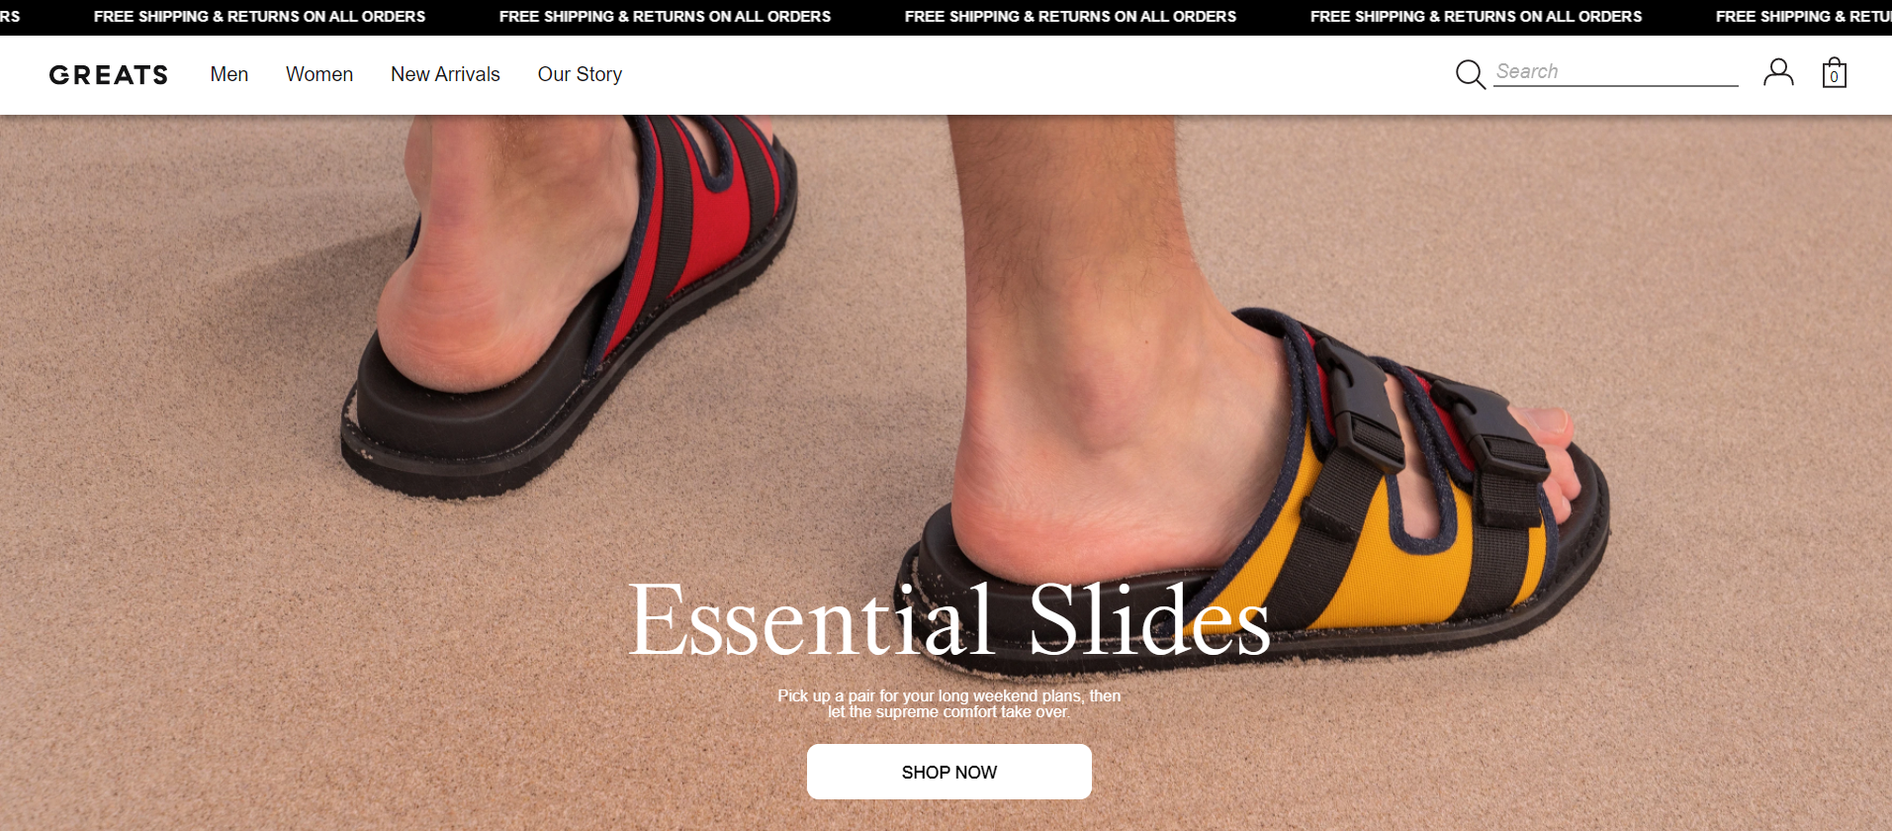Click the long weekend plans subtitle text

[949, 703]
